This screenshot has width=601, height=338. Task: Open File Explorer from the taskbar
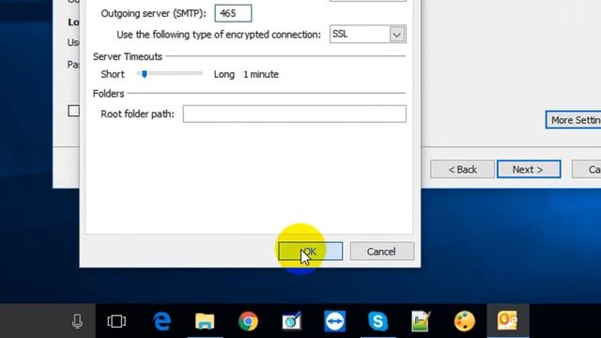click(x=205, y=321)
